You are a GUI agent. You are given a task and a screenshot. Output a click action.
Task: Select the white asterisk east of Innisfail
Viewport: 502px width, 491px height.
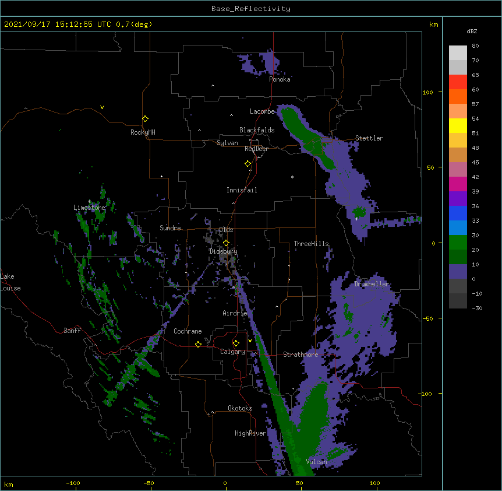[x=292, y=177]
